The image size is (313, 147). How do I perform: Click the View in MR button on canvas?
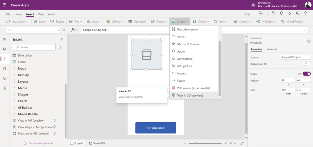pyautogui.click(x=156, y=128)
